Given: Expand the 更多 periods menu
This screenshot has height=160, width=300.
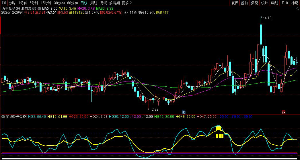Looking at the screenshot, I should pyautogui.click(x=127, y=3).
